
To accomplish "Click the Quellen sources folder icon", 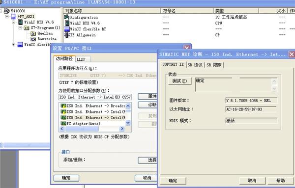I will click(x=33, y=33).
